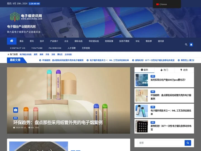This screenshot has width=201, height=151.
Task: Open sidebar article 电子烟外观技术之一 IML
Action: point(171,112)
